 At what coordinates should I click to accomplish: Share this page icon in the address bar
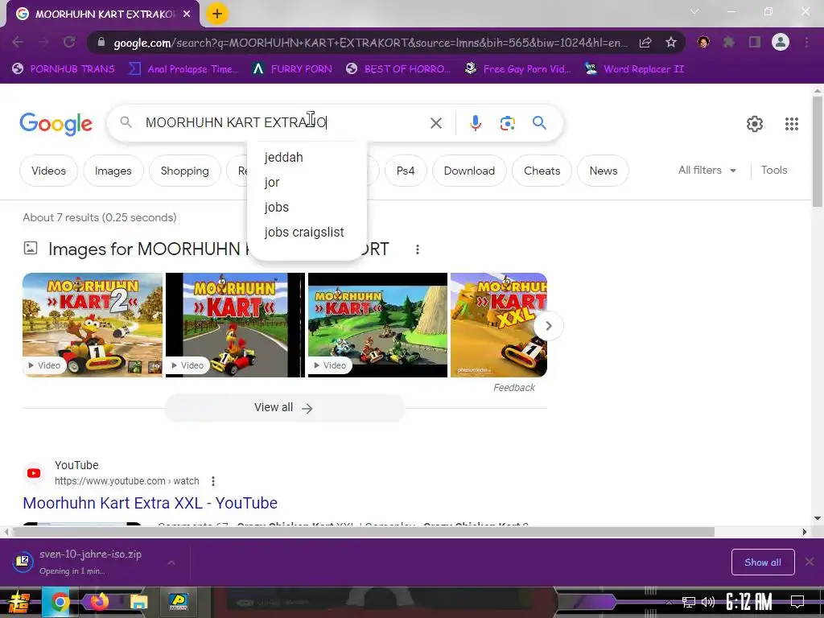click(646, 42)
